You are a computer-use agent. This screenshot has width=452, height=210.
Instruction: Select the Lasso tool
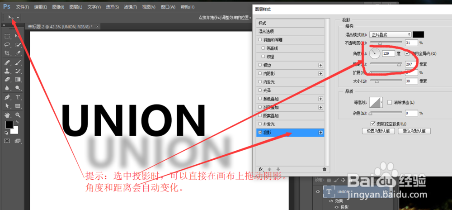7,45
